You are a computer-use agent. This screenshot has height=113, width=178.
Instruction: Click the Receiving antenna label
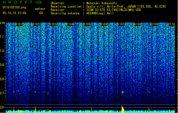tap(65, 13)
